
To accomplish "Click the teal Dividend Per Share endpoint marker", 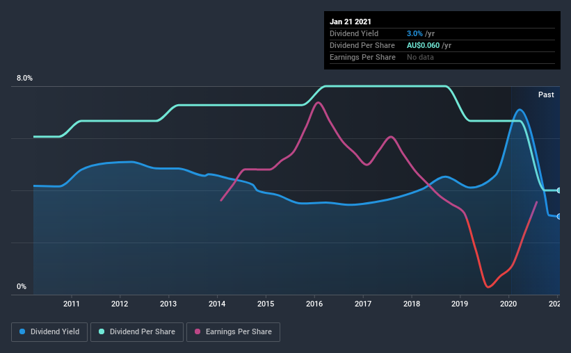I will click(x=558, y=190).
